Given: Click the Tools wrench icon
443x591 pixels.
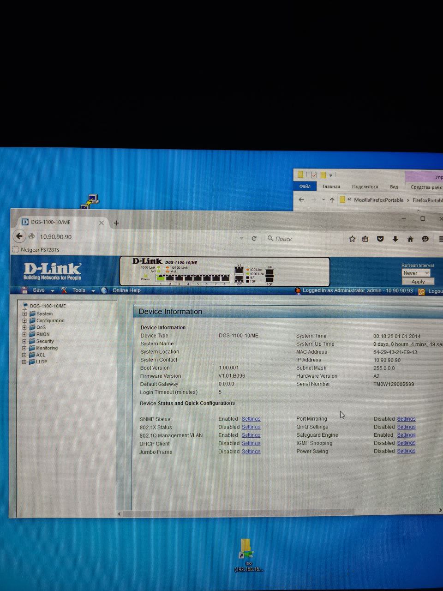Looking at the screenshot, I should pyautogui.click(x=64, y=290).
